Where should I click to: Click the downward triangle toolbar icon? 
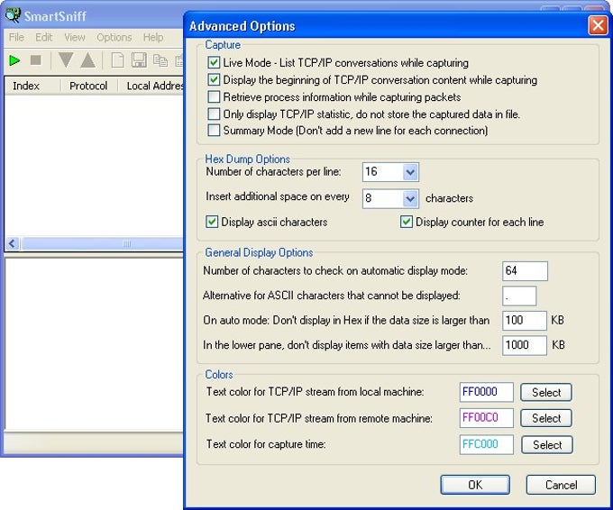click(x=65, y=60)
